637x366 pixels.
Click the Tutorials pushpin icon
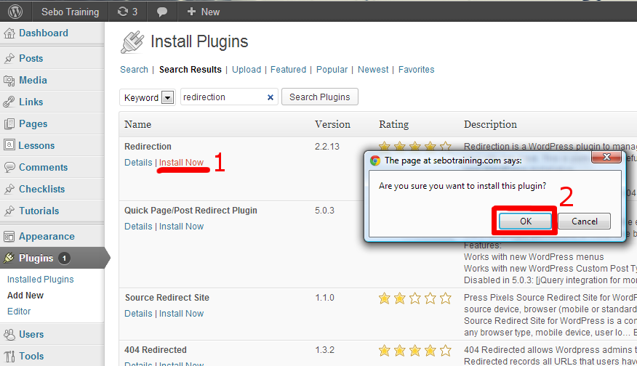pos(9,211)
